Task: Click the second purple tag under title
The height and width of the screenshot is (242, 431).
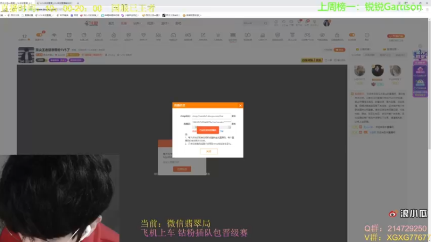Action: click(x=77, y=60)
